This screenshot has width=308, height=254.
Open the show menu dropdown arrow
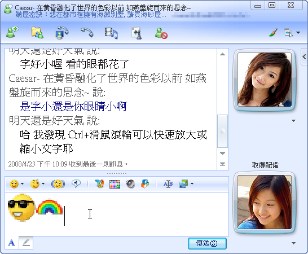298,33
